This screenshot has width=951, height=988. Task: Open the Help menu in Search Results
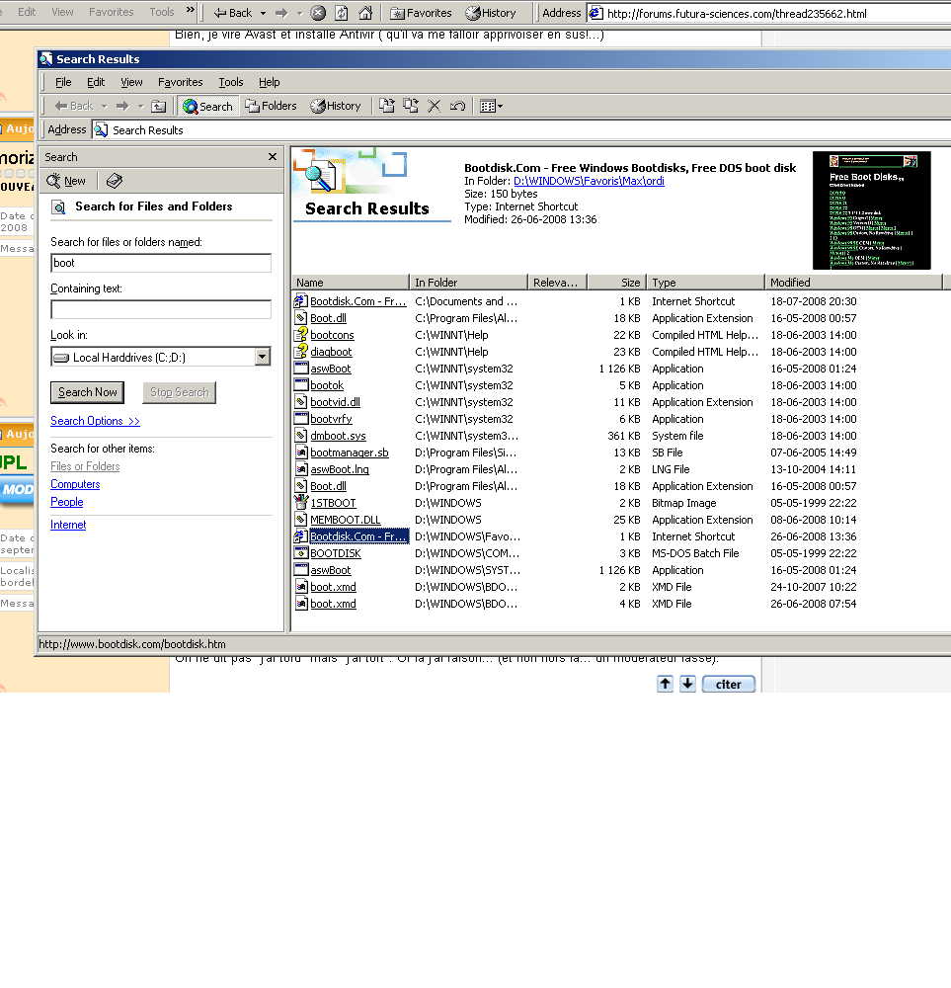(269, 83)
